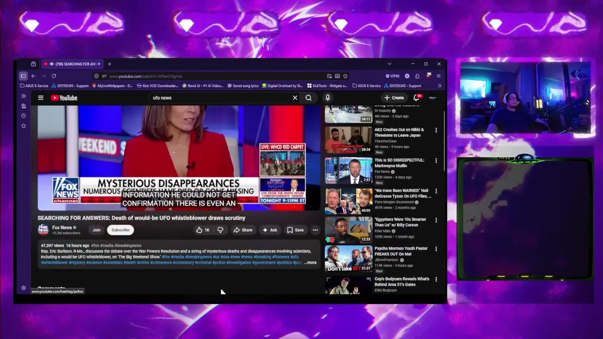Viewport: 603px width, 339px height.
Task: Expand description with '...more'
Action: point(310,263)
